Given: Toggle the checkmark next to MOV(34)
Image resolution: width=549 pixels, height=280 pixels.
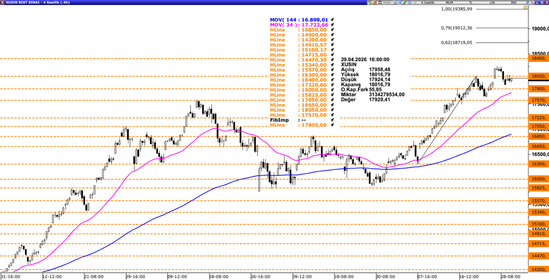Looking at the screenshot, I should point(332,25).
